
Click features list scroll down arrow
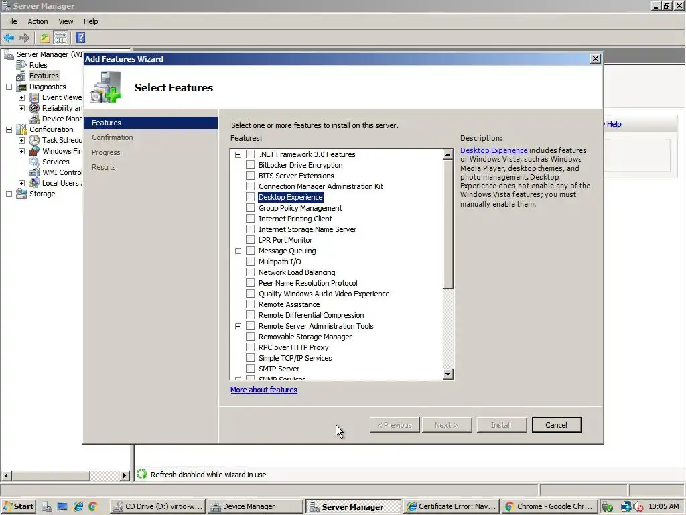pos(448,374)
